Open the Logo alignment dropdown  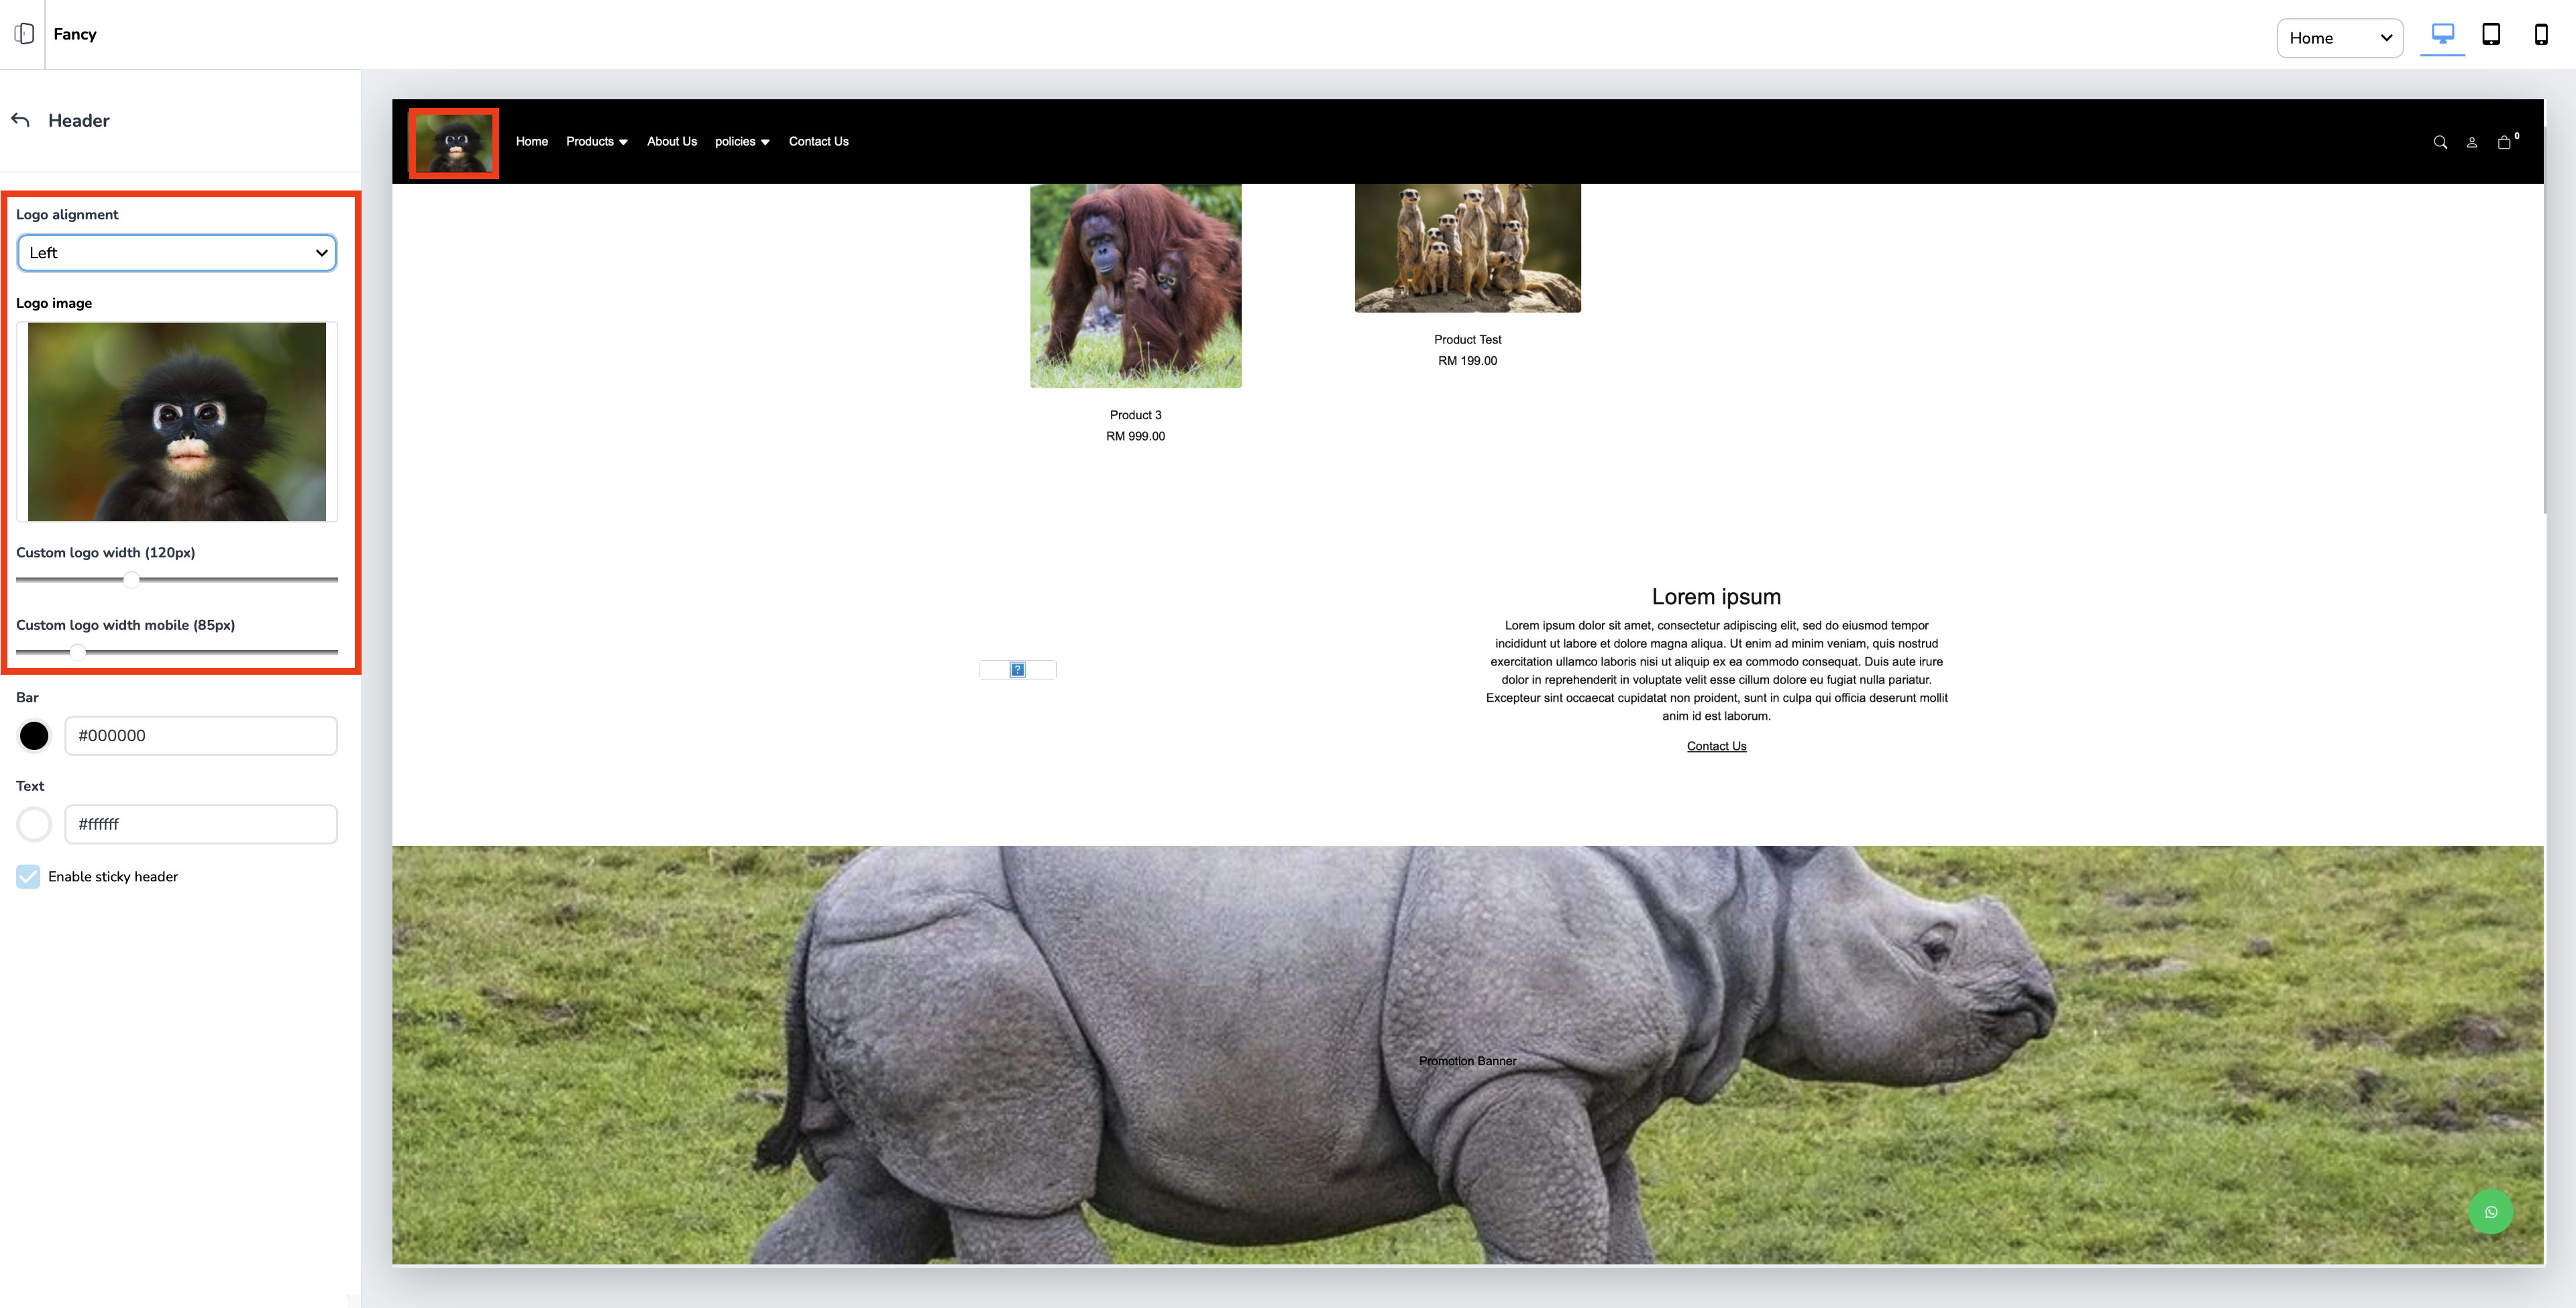pyautogui.click(x=177, y=252)
